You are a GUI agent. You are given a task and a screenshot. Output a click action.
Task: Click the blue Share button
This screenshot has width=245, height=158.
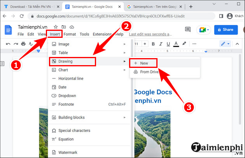pyautogui.click(x=226, y=30)
